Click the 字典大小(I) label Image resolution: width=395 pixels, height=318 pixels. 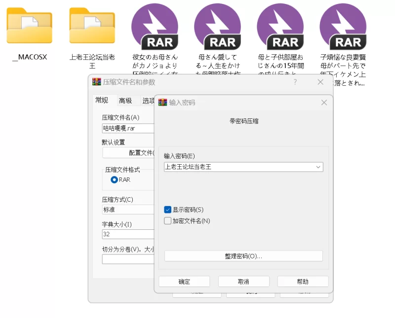click(117, 224)
